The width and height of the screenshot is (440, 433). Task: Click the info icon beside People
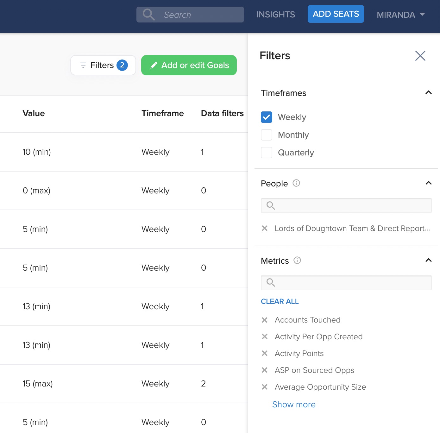coord(296,183)
